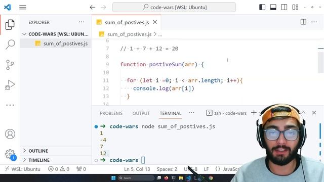Open the Accounts menu icon

point(10,134)
